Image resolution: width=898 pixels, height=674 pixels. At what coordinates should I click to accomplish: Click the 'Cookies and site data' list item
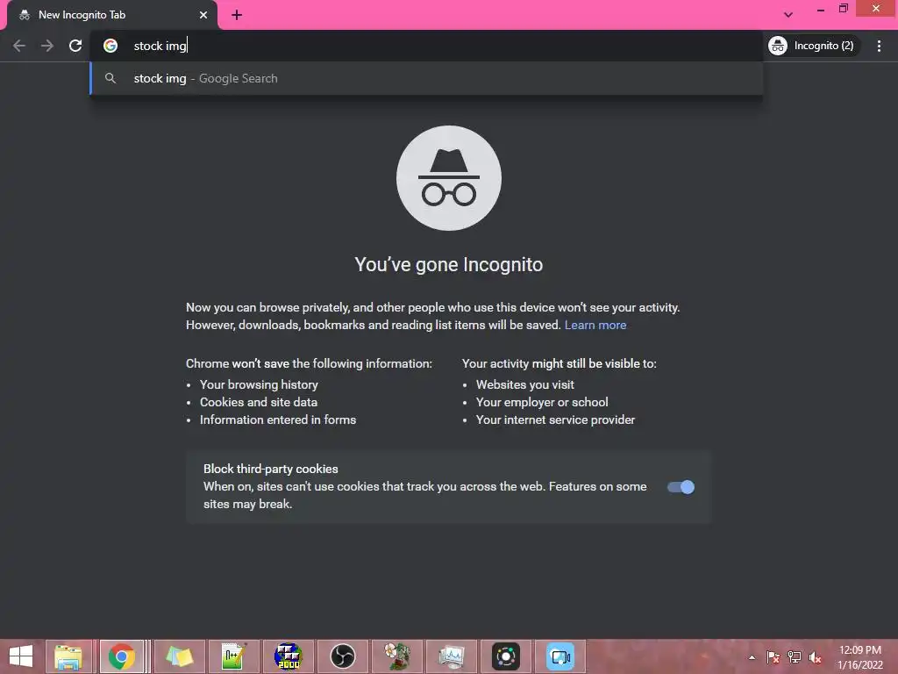(x=259, y=402)
